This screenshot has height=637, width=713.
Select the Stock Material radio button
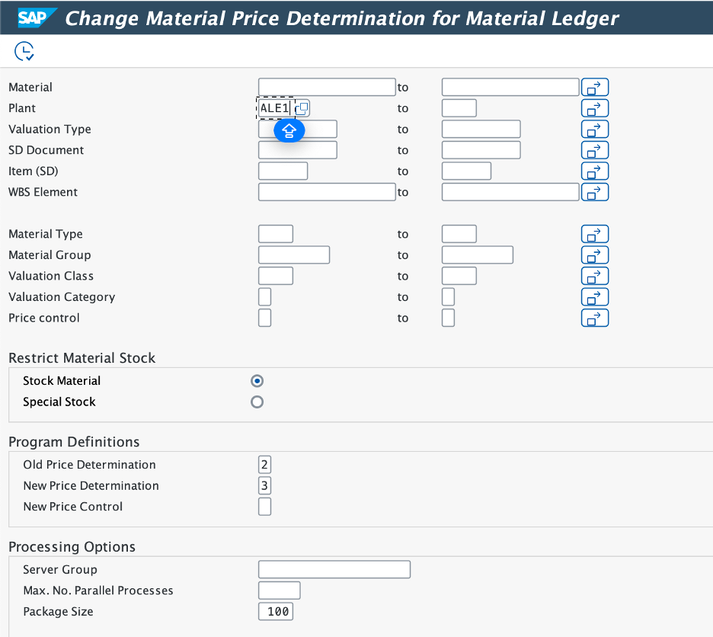tap(257, 381)
